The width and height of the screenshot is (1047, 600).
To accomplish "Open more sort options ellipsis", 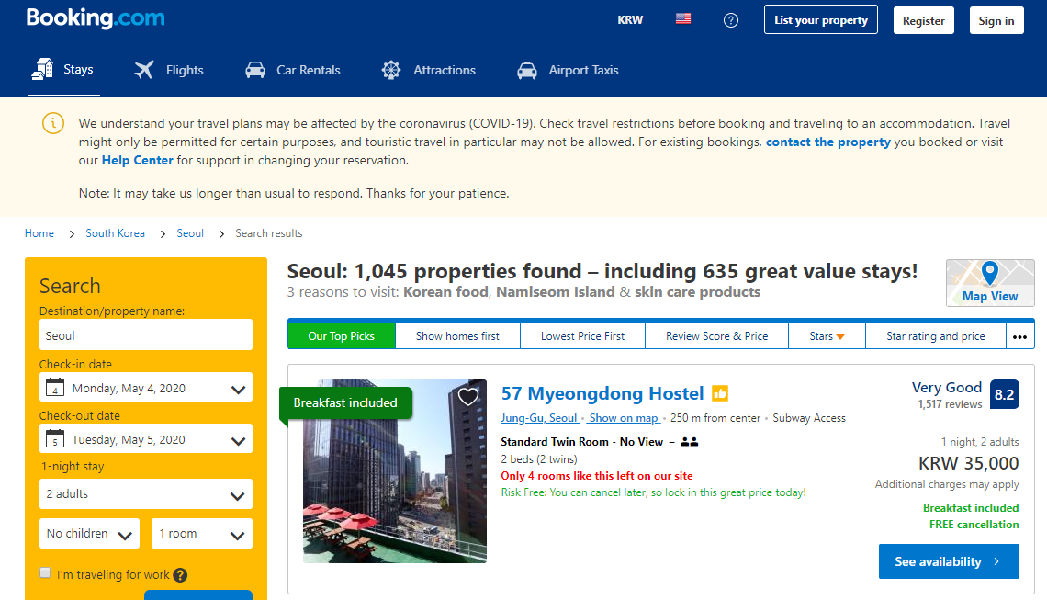I will click(x=1019, y=336).
